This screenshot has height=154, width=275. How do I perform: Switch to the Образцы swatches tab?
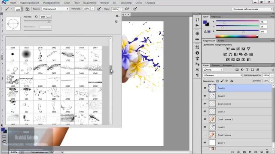216,17
